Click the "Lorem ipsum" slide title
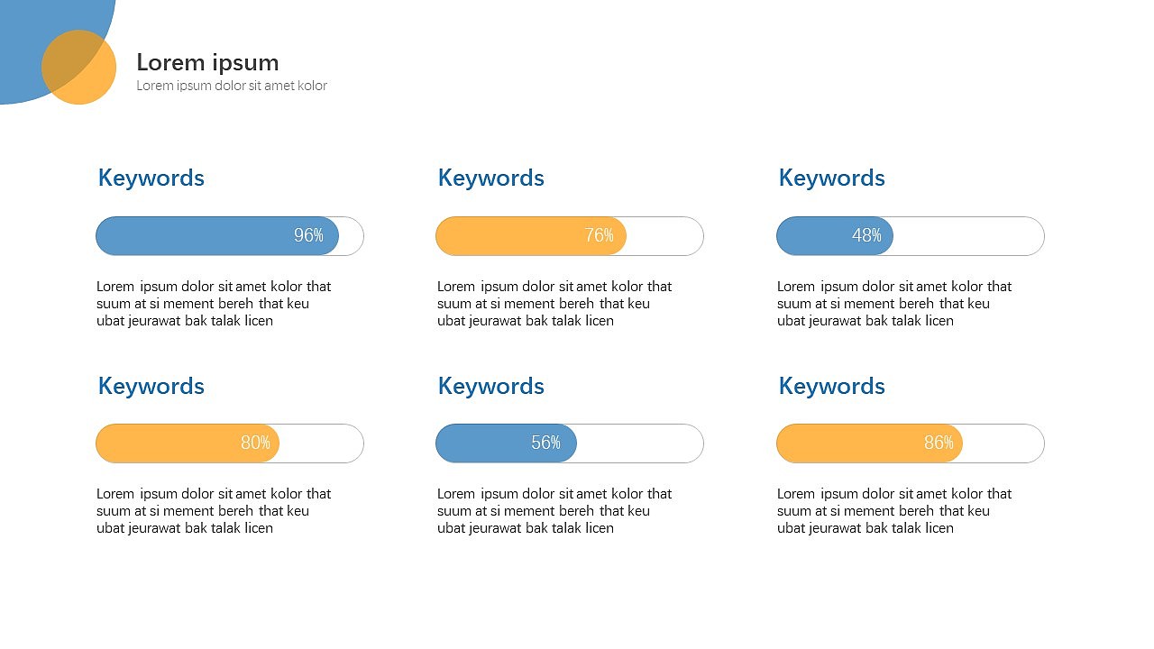The image size is (1154, 649). point(207,62)
